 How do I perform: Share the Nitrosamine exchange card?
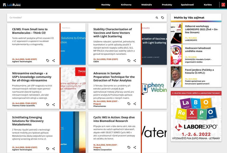(54, 105)
